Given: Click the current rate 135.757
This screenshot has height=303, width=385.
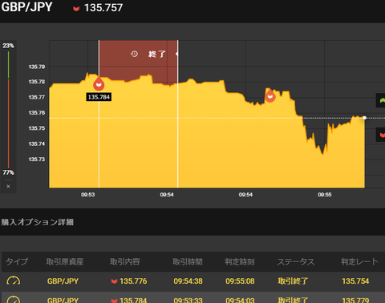Looking at the screenshot, I should (103, 8).
